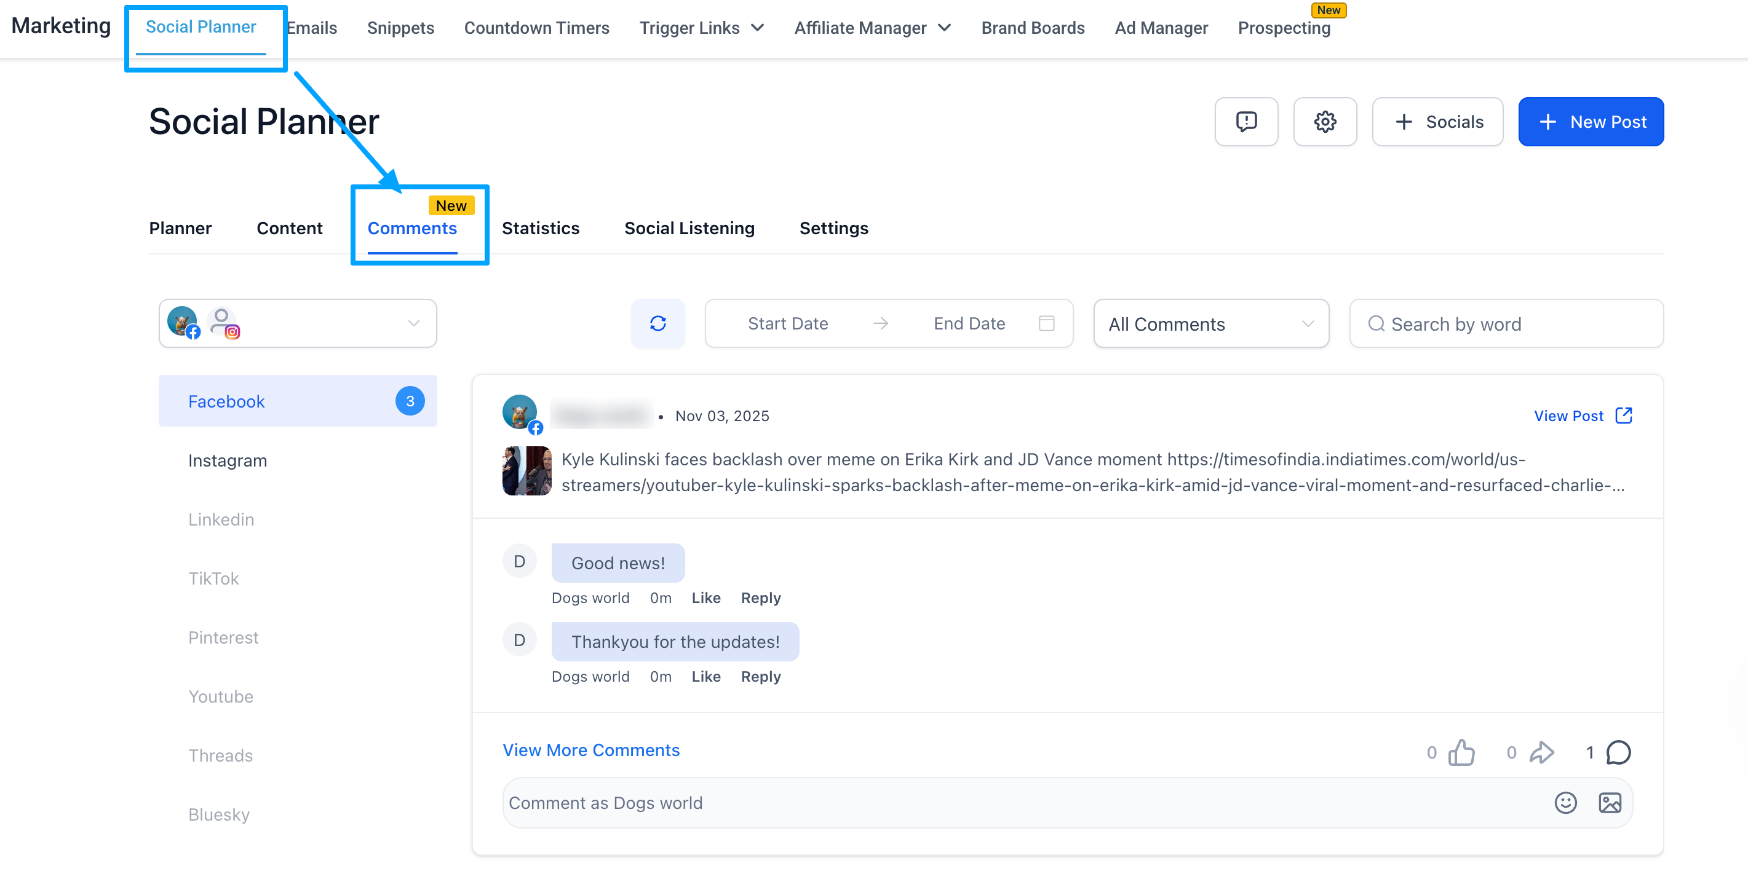Select Instagram in the platform list

click(x=228, y=460)
